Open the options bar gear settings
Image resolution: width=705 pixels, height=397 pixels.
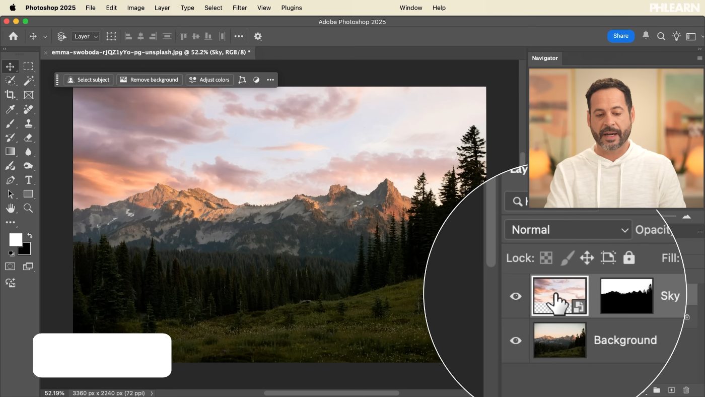[258, 36]
